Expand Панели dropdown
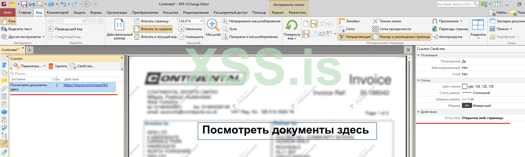 pos(501,29)
